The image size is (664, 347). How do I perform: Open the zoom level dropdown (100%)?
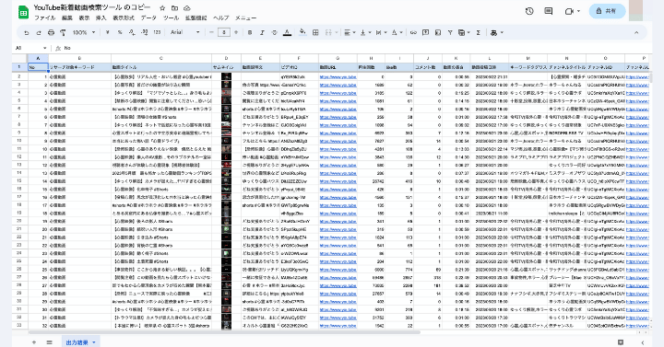click(83, 32)
